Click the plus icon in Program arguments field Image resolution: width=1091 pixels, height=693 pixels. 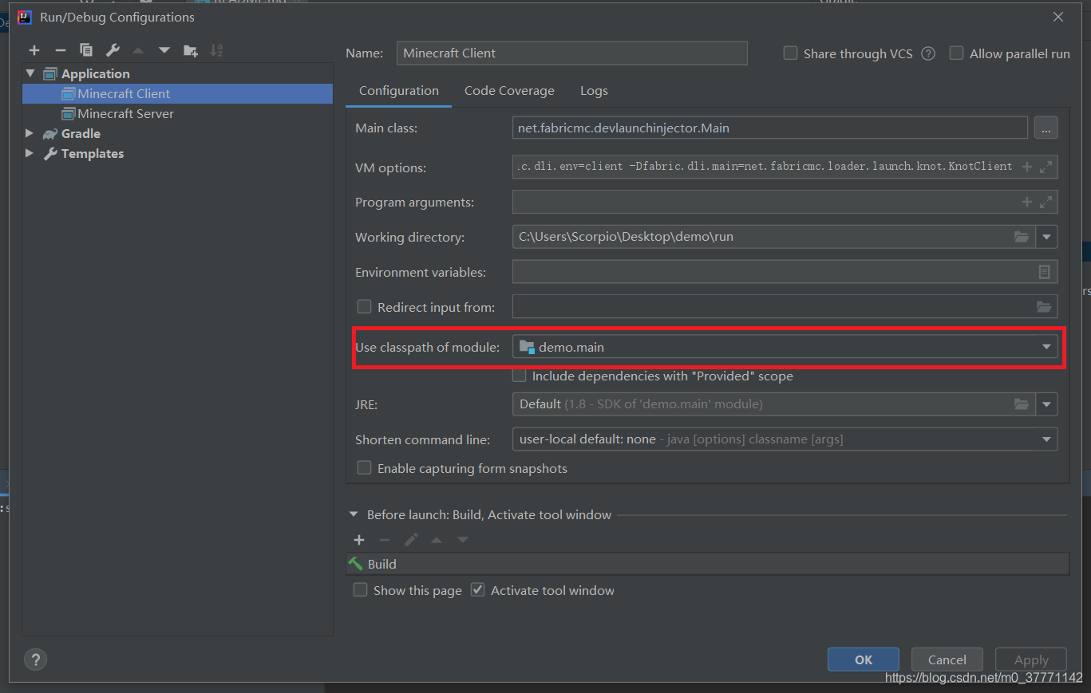point(1027,203)
